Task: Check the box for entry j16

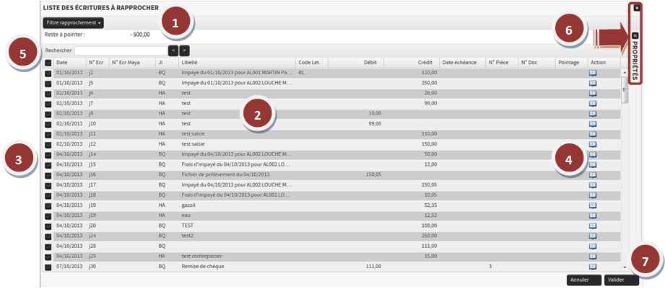Action: coord(48,175)
